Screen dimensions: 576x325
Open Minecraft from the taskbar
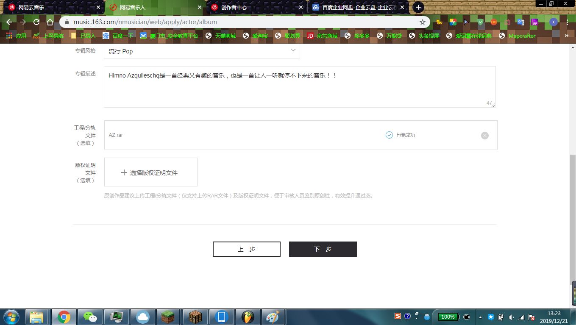click(x=168, y=317)
